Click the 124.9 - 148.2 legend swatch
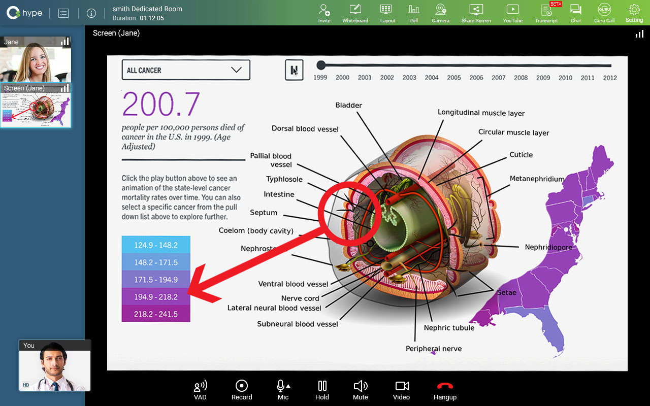The image size is (650, 406). (x=156, y=245)
